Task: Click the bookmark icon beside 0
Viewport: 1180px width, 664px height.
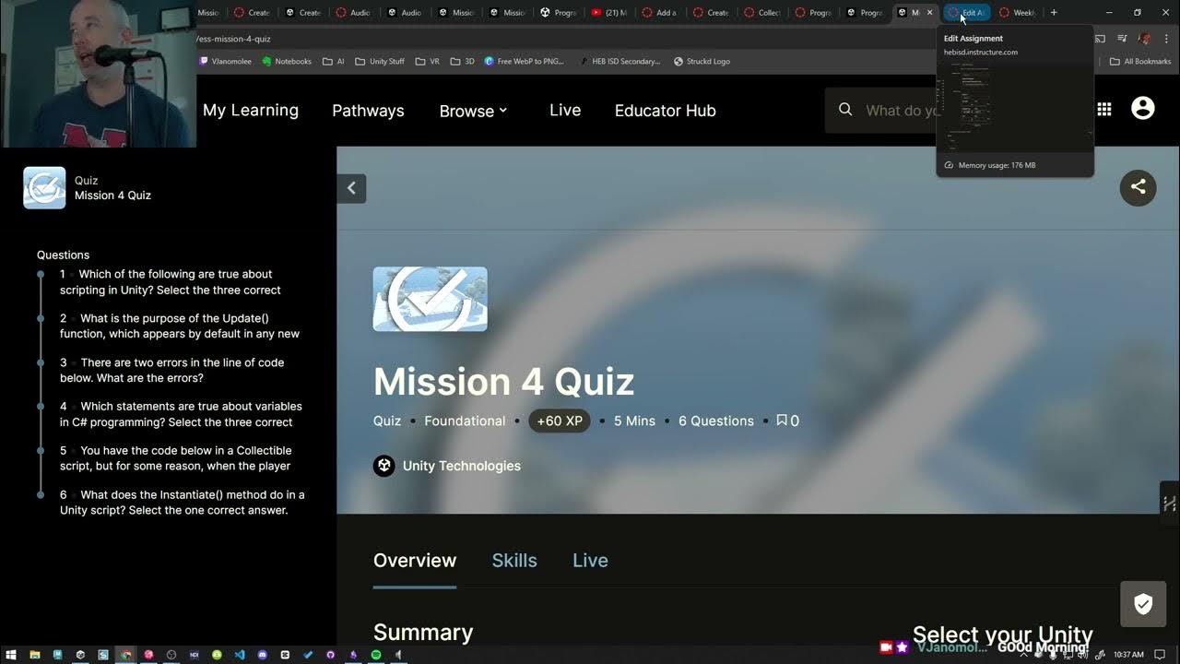Action: pyautogui.click(x=782, y=421)
